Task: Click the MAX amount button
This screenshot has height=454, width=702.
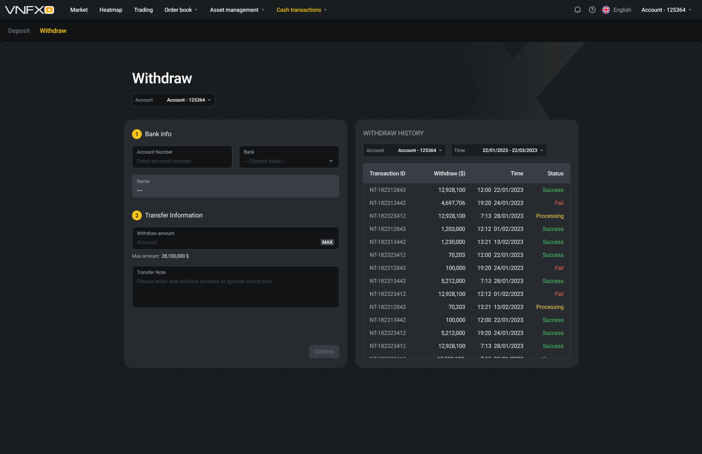Action: click(327, 242)
